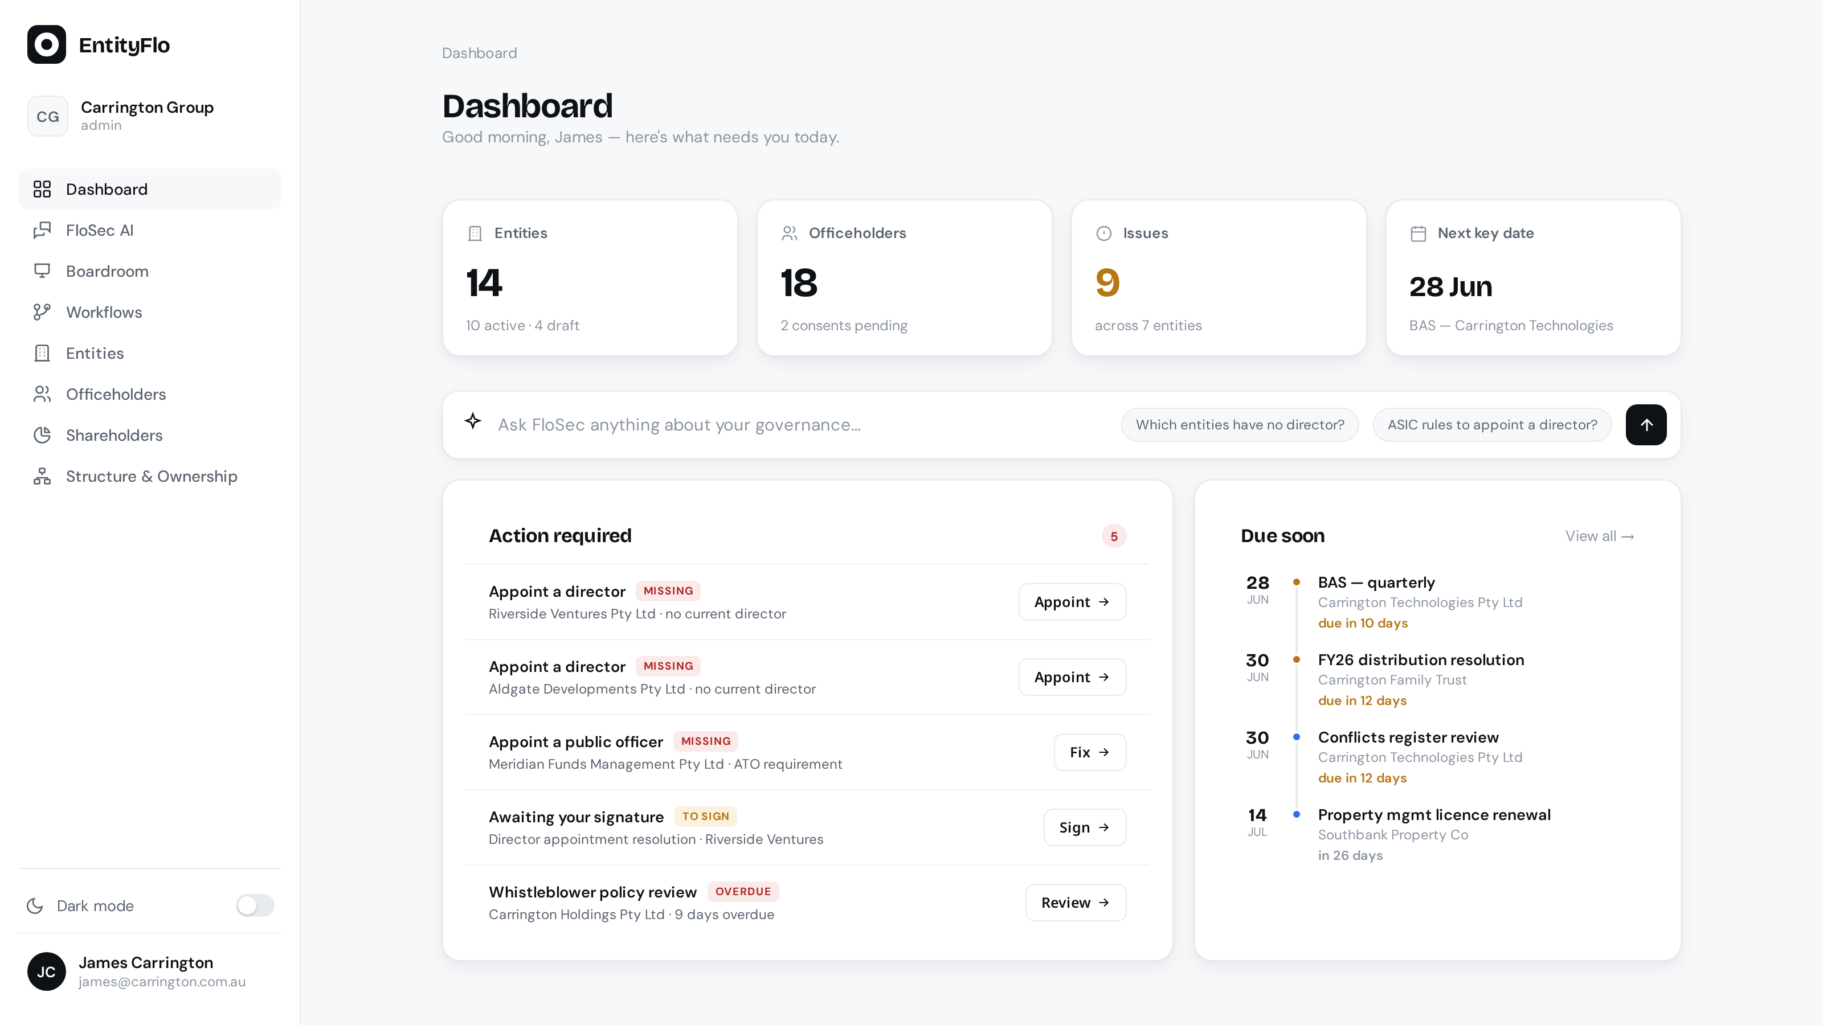Click the building icon on Entities card
The image size is (1823, 1025).
tap(475, 233)
